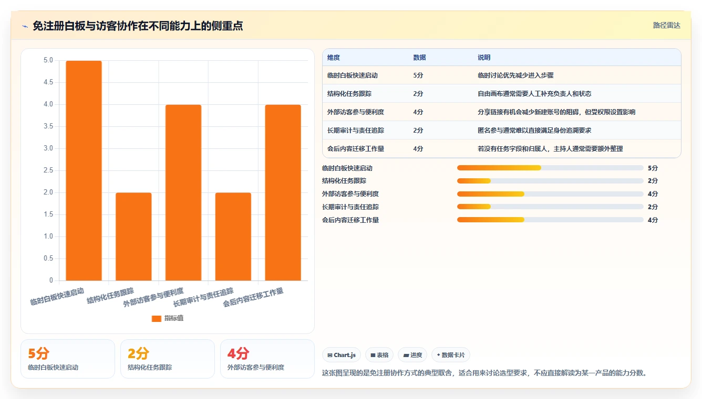702x399 pixels.
Task: Click the 2.5 y-axis tick label
Action: click(48, 170)
